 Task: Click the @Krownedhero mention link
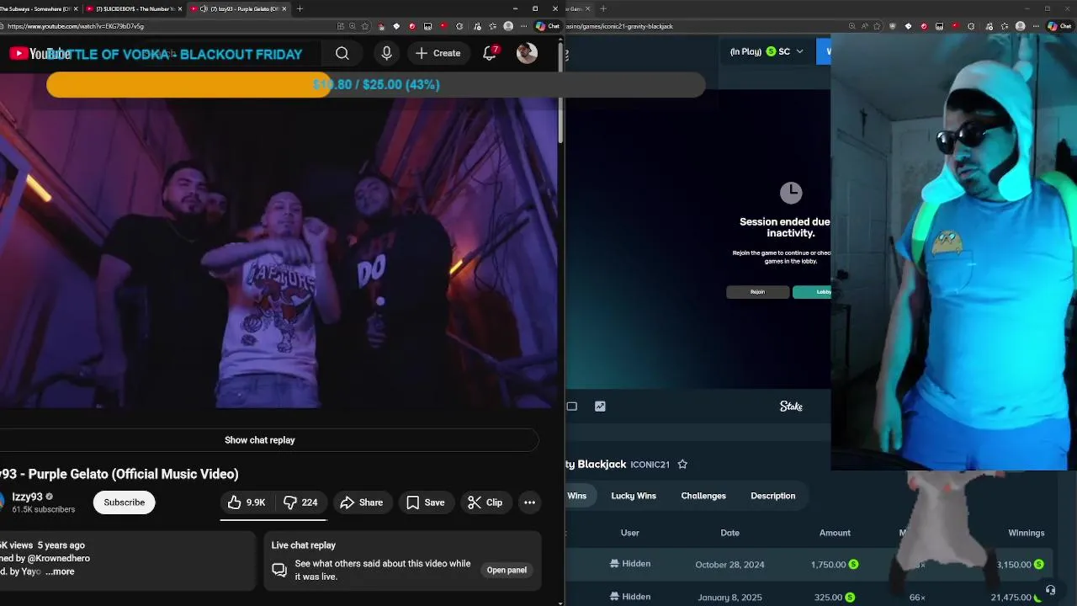pos(59,558)
